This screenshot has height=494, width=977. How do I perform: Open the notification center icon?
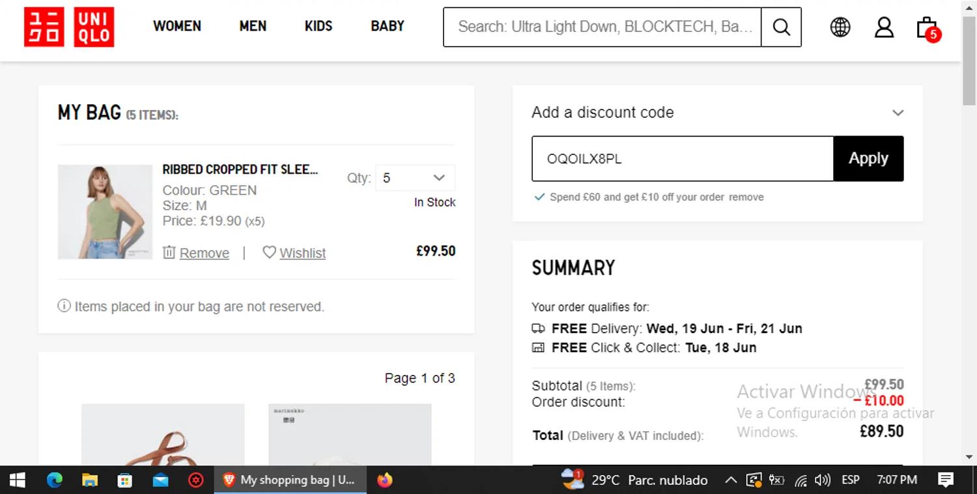click(946, 480)
